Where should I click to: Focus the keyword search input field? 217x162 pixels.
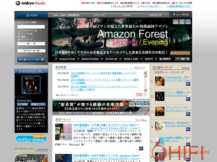pyautogui.click(x=31, y=27)
